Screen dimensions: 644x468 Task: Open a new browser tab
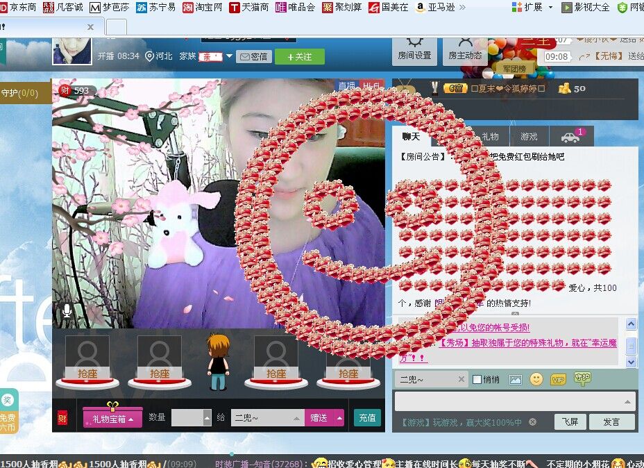pyautogui.click(x=116, y=27)
